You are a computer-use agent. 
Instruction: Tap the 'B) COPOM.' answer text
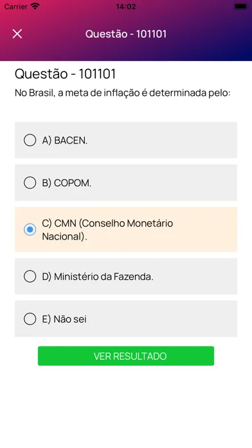coord(67,183)
